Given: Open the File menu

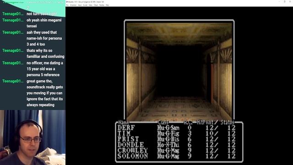Looking at the screenshot, I should coord(67,5).
